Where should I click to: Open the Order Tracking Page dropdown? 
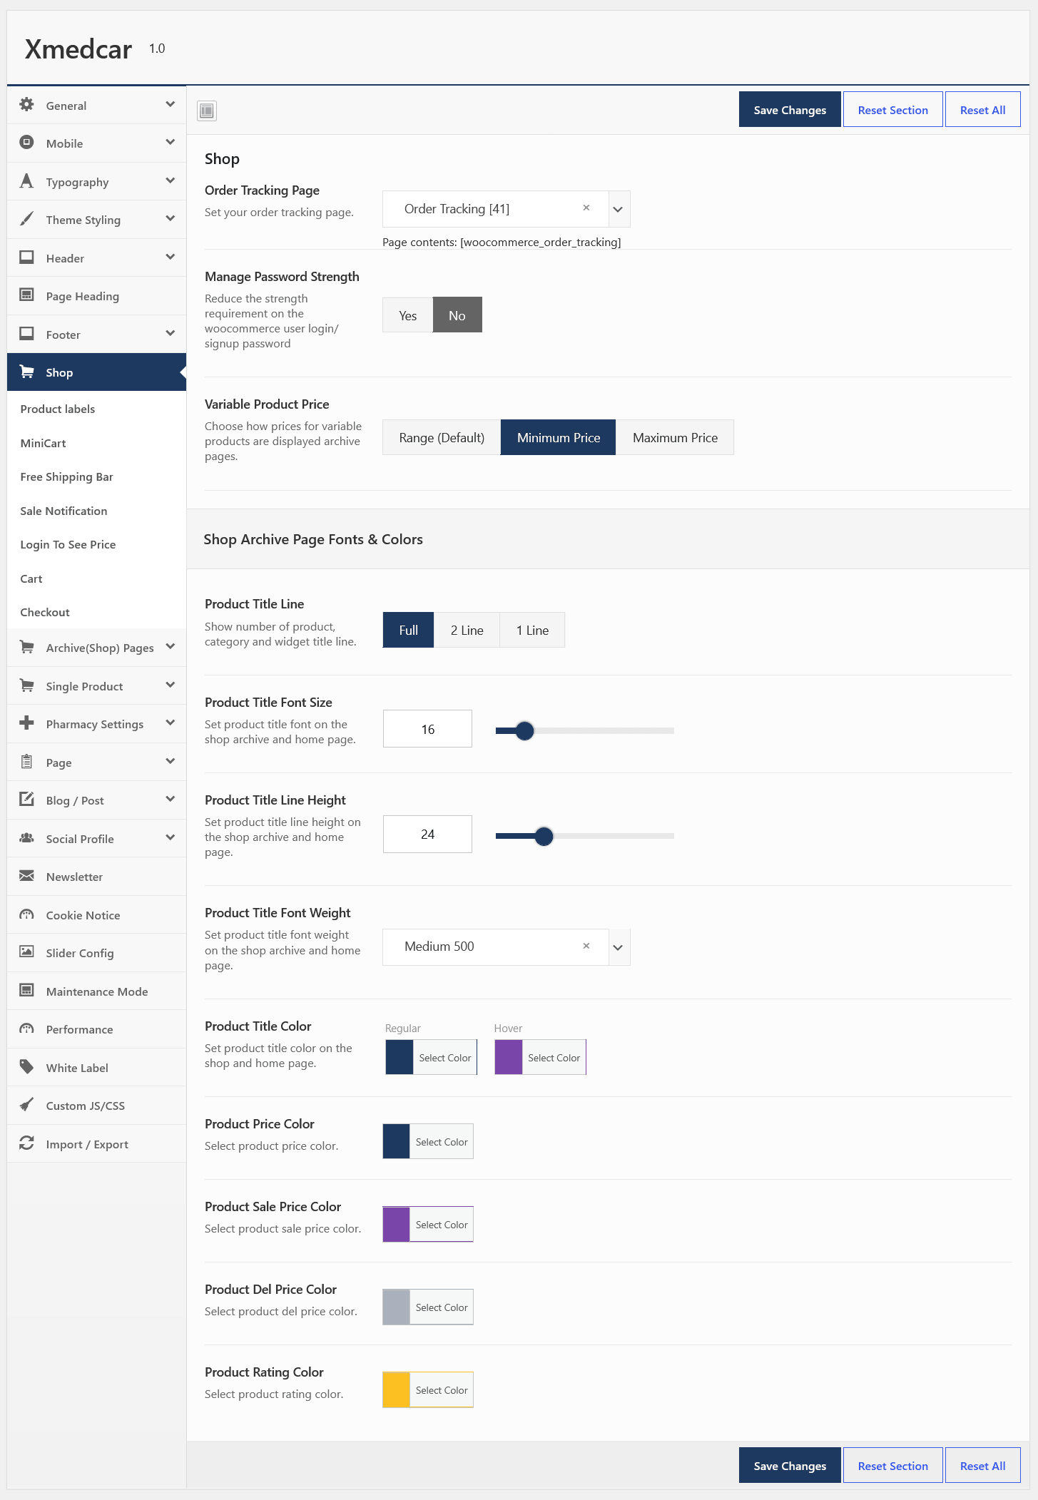click(619, 209)
